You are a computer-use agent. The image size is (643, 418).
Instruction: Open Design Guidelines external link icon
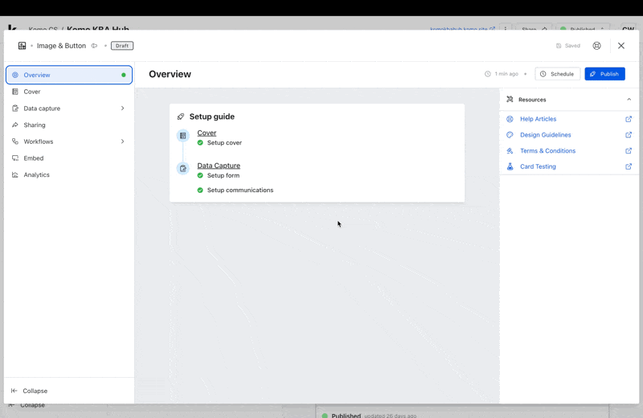tap(629, 135)
